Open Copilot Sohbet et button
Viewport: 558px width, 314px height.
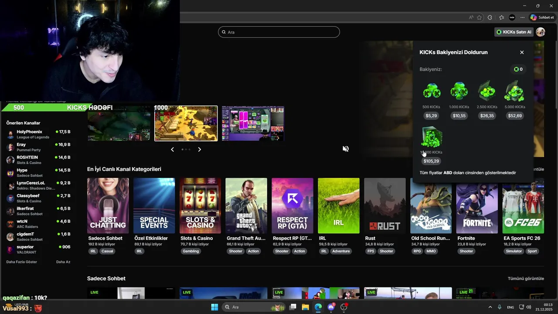click(x=541, y=17)
